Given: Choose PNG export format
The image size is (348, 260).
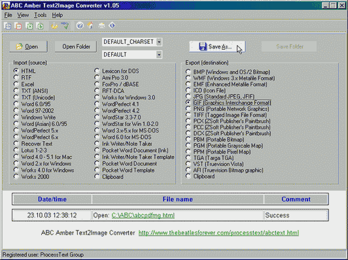Looking at the screenshot, I should (x=228, y=109).
